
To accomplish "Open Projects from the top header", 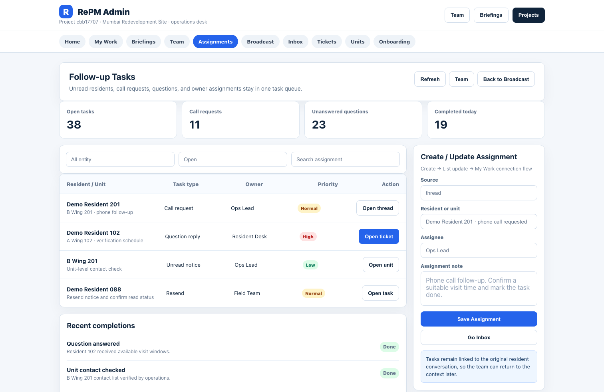I will (x=528, y=15).
